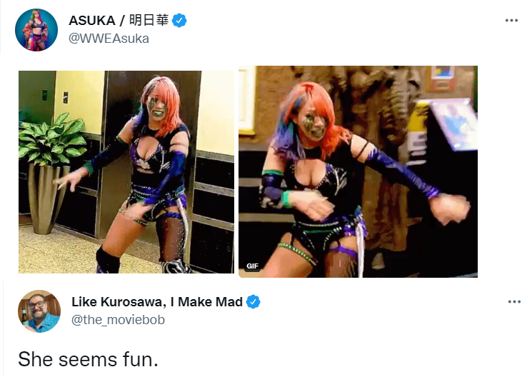Visit the @the_moviebob handle link
Image resolution: width=532 pixels, height=382 pixels.
(x=118, y=320)
